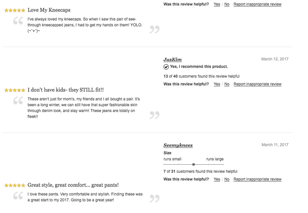
Task: Click closing quote mark of Kneecaps review
Action: coord(154,30)
